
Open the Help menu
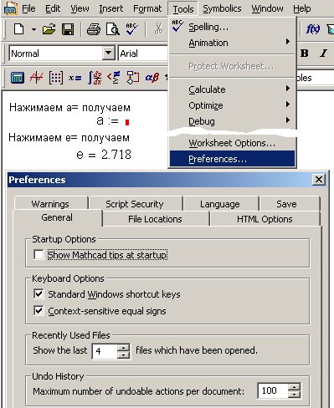point(302,8)
